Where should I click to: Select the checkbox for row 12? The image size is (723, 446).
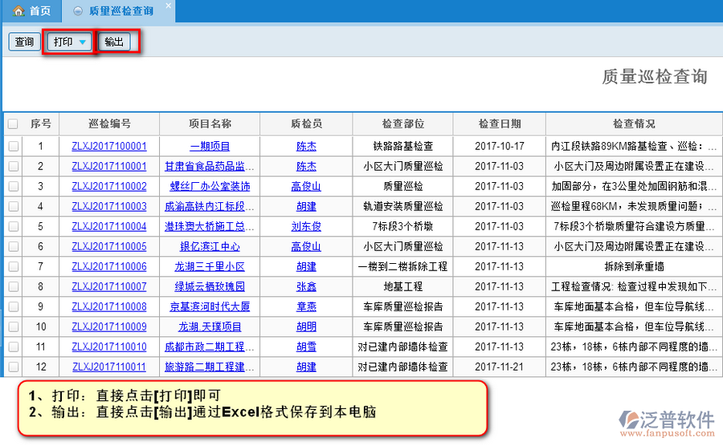tap(13, 367)
